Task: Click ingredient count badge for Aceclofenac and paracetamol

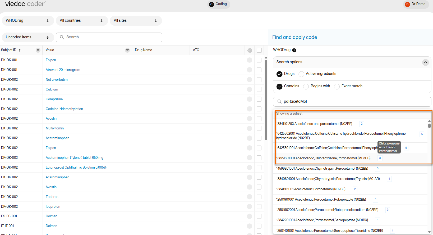Action: pos(362,124)
